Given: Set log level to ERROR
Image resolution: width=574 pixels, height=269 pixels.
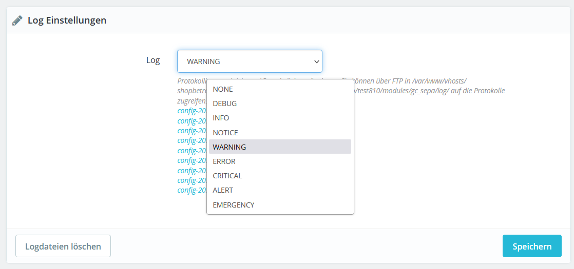Looking at the screenshot, I should pyautogui.click(x=224, y=161).
